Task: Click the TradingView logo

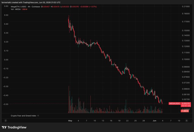Action: coord(14,127)
